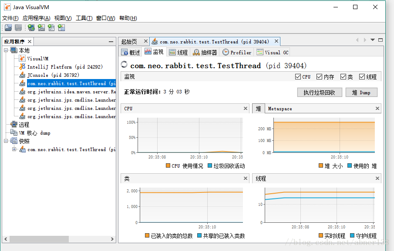The image size is (394, 251).
Task: Switch to the 概述 tab
Action: point(131,52)
